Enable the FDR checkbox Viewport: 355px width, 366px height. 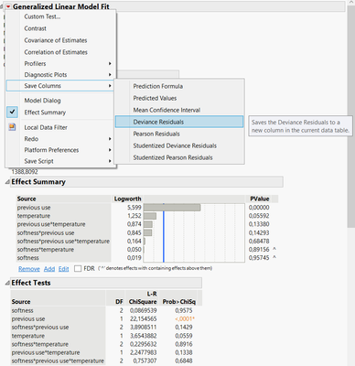(x=78, y=268)
